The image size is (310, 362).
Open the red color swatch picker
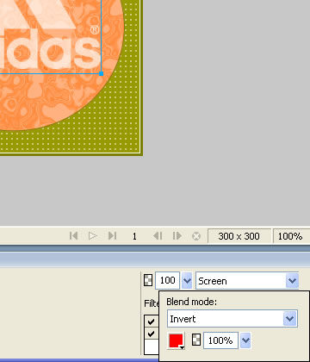(176, 340)
